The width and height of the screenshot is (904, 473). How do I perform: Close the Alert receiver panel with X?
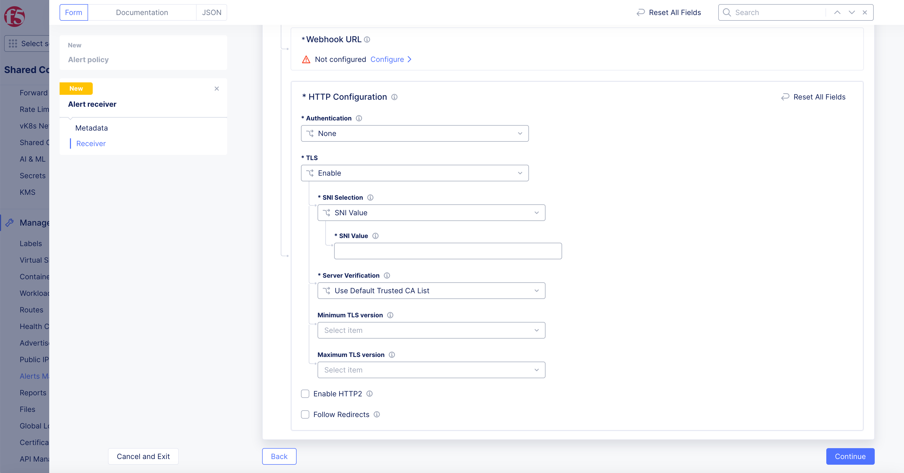tap(217, 89)
